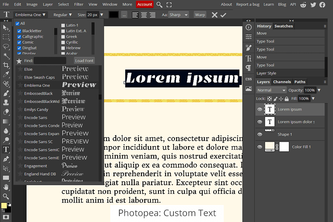Expand the Sharp anti-aliasing dropdown
The width and height of the screenshot is (333, 222).
(x=179, y=15)
